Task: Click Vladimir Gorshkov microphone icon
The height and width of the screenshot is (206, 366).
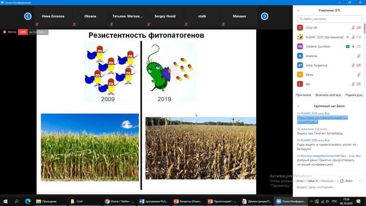Action: pyautogui.click(x=353, y=46)
